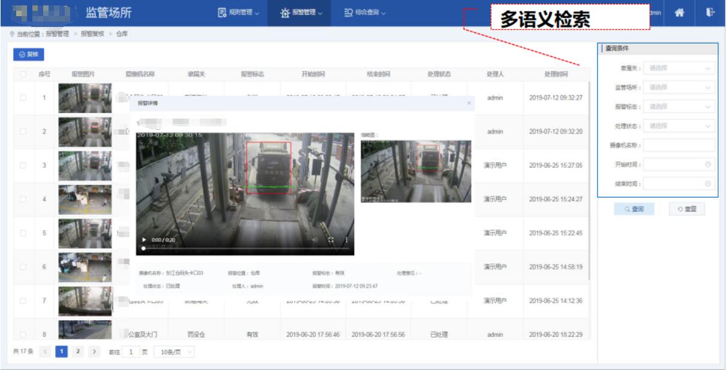This screenshot has height=370, width=726.
Task: Click the 开始时间 input field
Action: click(x=679, y=165)
